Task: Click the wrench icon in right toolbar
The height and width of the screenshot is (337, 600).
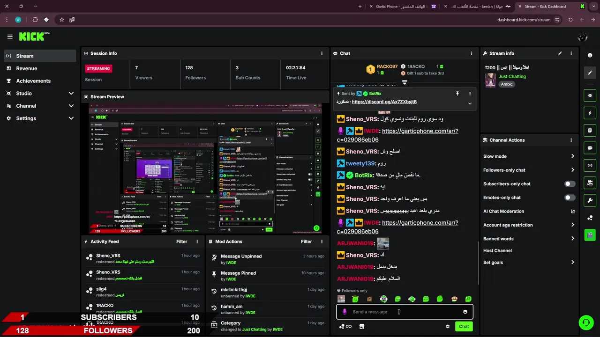Action: (x=590, y=200)
